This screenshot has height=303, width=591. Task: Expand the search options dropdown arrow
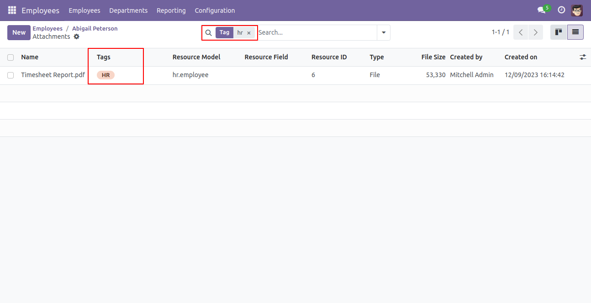point(384,32)
